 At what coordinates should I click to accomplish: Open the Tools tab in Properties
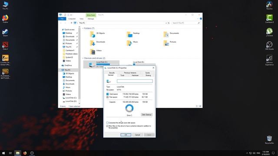pos(122,75)
